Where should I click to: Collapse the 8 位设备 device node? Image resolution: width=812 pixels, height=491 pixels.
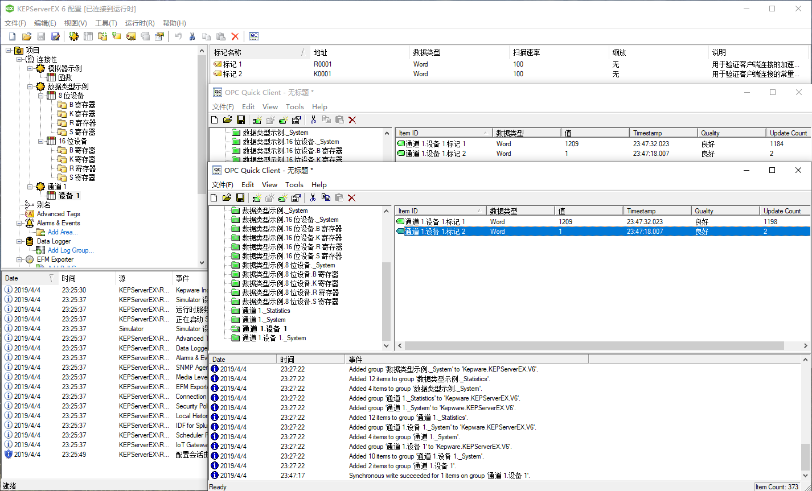pyautogui.click(x=40, y=96)
